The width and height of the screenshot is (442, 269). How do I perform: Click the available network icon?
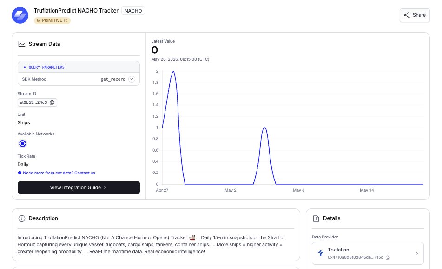[23, 144]
